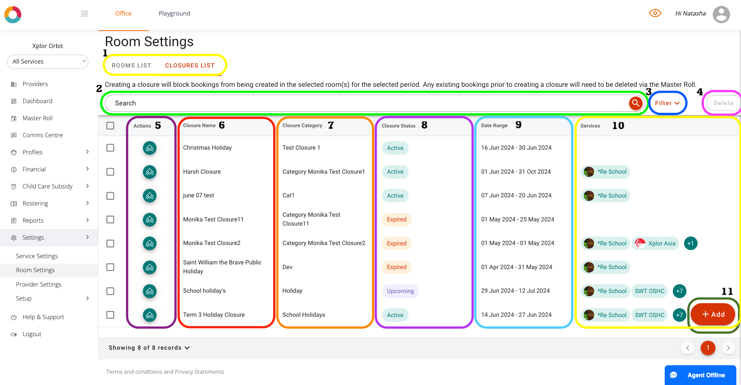Click the orange eye icon in header

[655, 13]
